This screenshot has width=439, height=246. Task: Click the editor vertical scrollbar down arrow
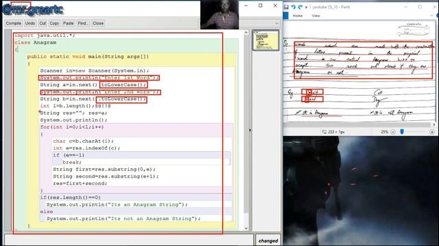point(246,228)
